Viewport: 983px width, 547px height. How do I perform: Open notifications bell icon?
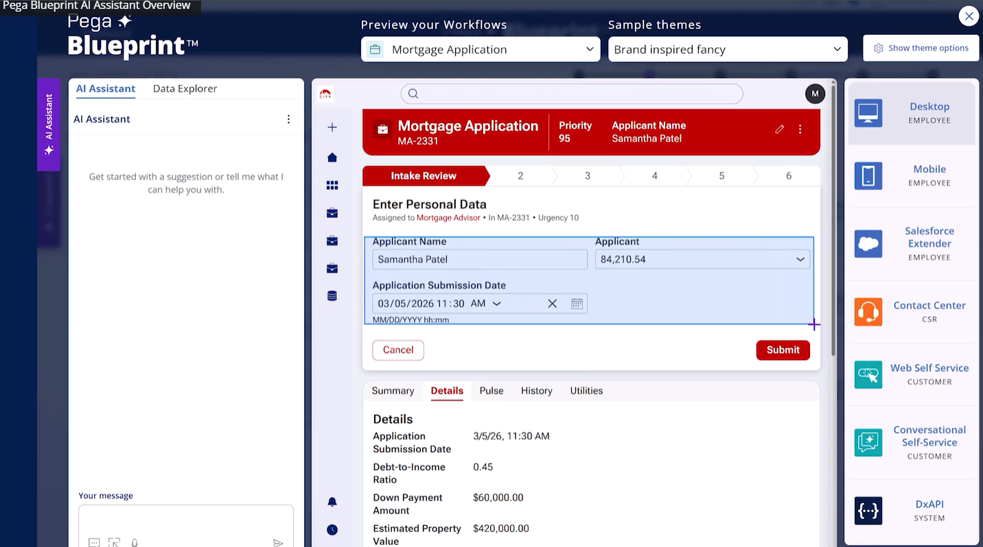pos(332,502)
